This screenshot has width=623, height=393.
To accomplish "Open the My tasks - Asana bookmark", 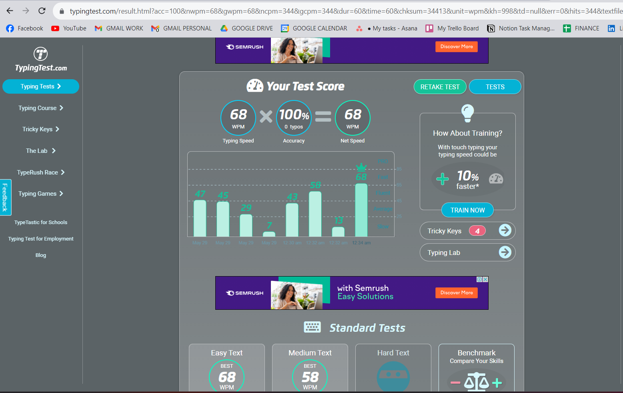I will click(387, 28).
